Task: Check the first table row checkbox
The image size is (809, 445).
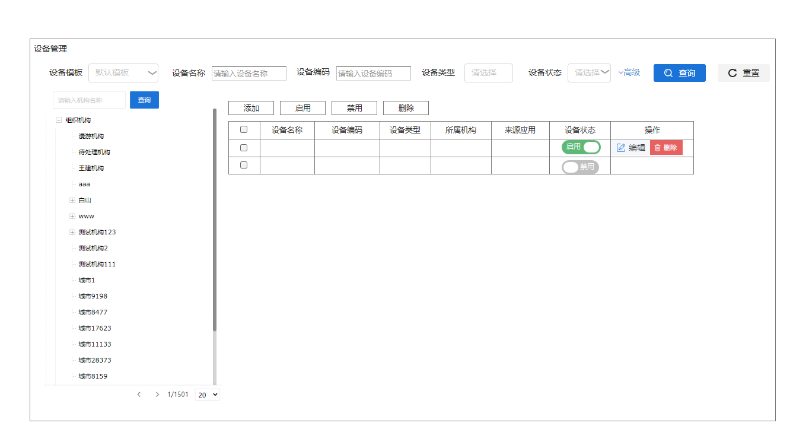Action: click(x=244, y=148)
